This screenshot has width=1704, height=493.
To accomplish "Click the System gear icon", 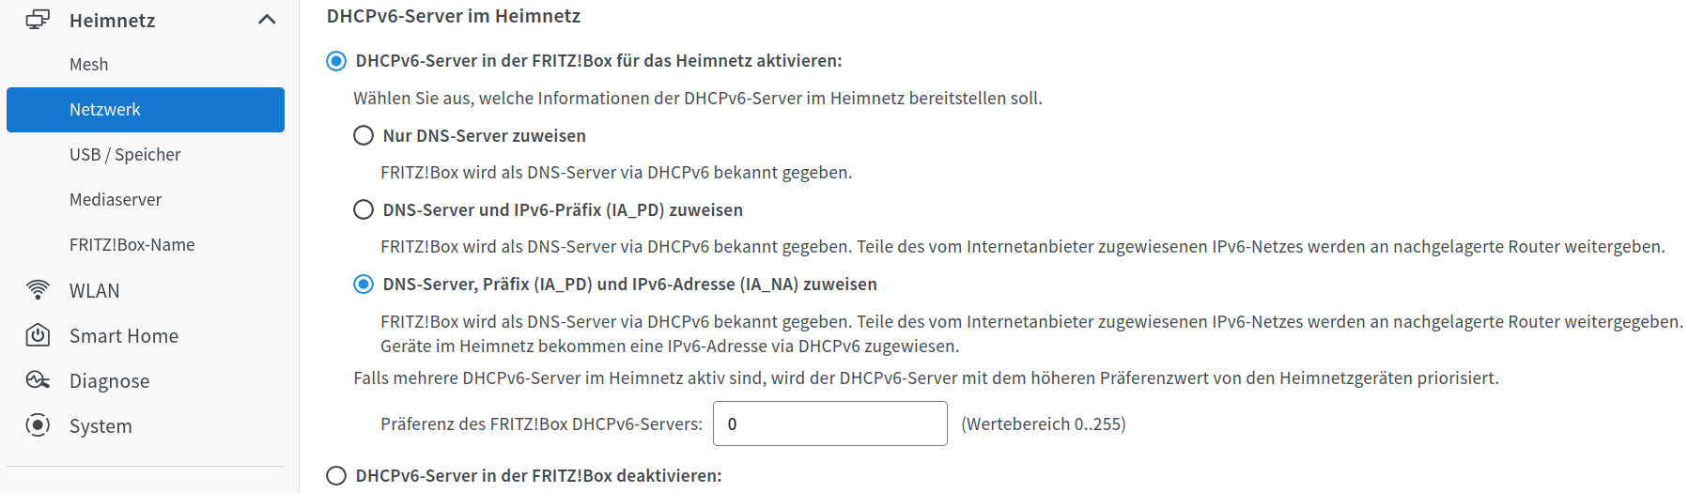I will 38,425.
